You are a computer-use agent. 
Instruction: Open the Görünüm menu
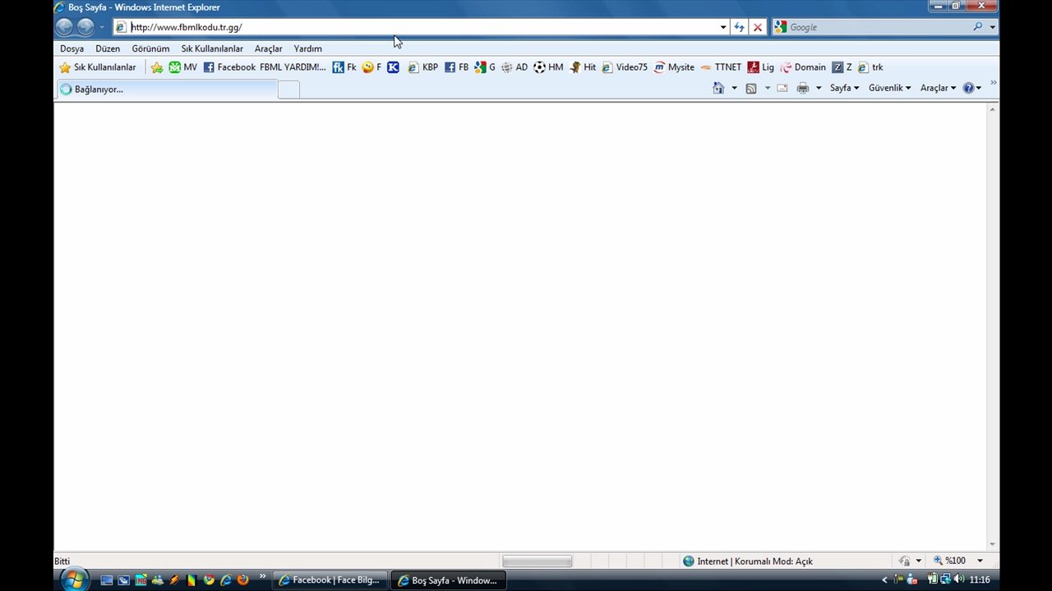pyautogui.click(x=150, y=48)
